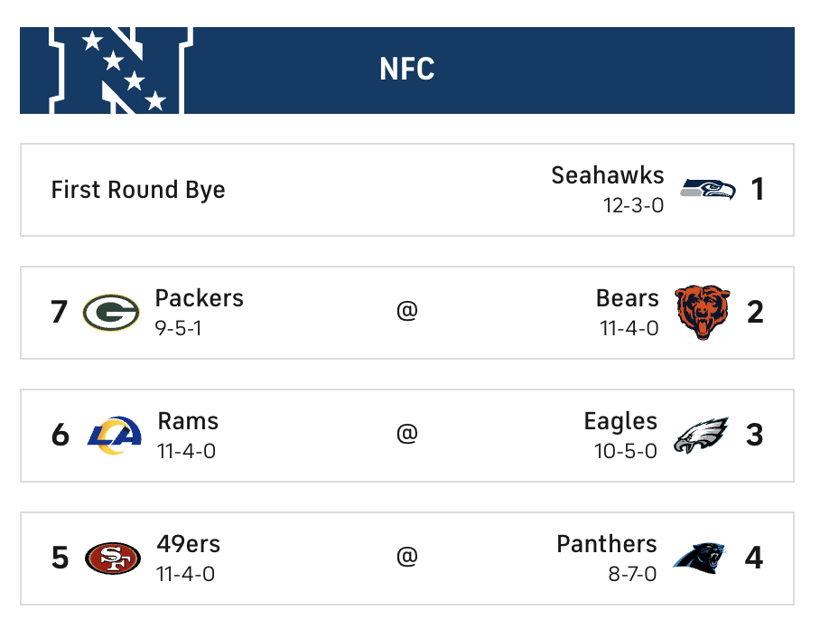Select the Bears team name

coord(627,298)
